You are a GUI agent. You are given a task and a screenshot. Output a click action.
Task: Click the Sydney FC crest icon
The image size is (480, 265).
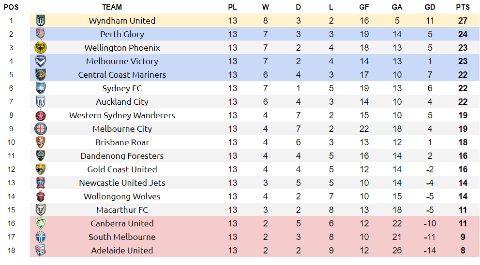click(x=41, y=88)
